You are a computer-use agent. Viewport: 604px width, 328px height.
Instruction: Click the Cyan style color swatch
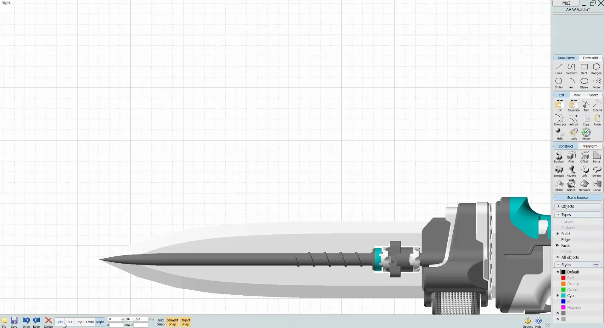pyautogui.click(x=563, y=296)
